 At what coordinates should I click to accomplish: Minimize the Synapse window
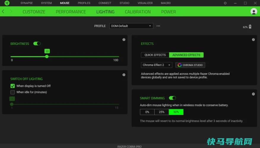click(x=235, y=3)
